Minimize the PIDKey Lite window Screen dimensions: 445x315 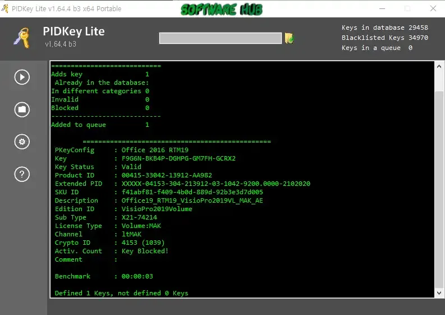point(382,8)
